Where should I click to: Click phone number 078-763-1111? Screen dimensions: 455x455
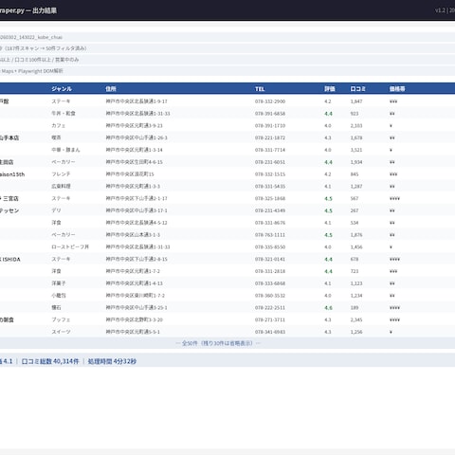tap(270, 235)
